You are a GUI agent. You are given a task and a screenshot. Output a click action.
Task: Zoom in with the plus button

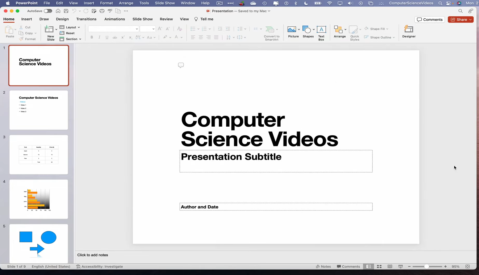[446, 266]
